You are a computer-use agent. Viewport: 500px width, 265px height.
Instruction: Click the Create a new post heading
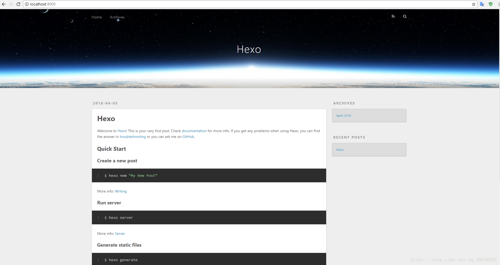117,161
